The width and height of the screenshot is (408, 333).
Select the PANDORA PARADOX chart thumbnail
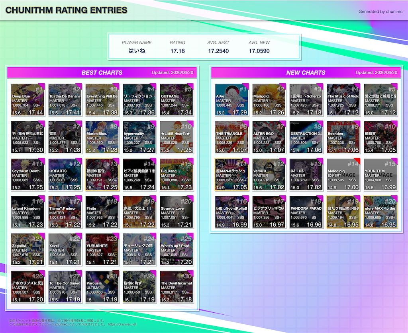point(306,212)
